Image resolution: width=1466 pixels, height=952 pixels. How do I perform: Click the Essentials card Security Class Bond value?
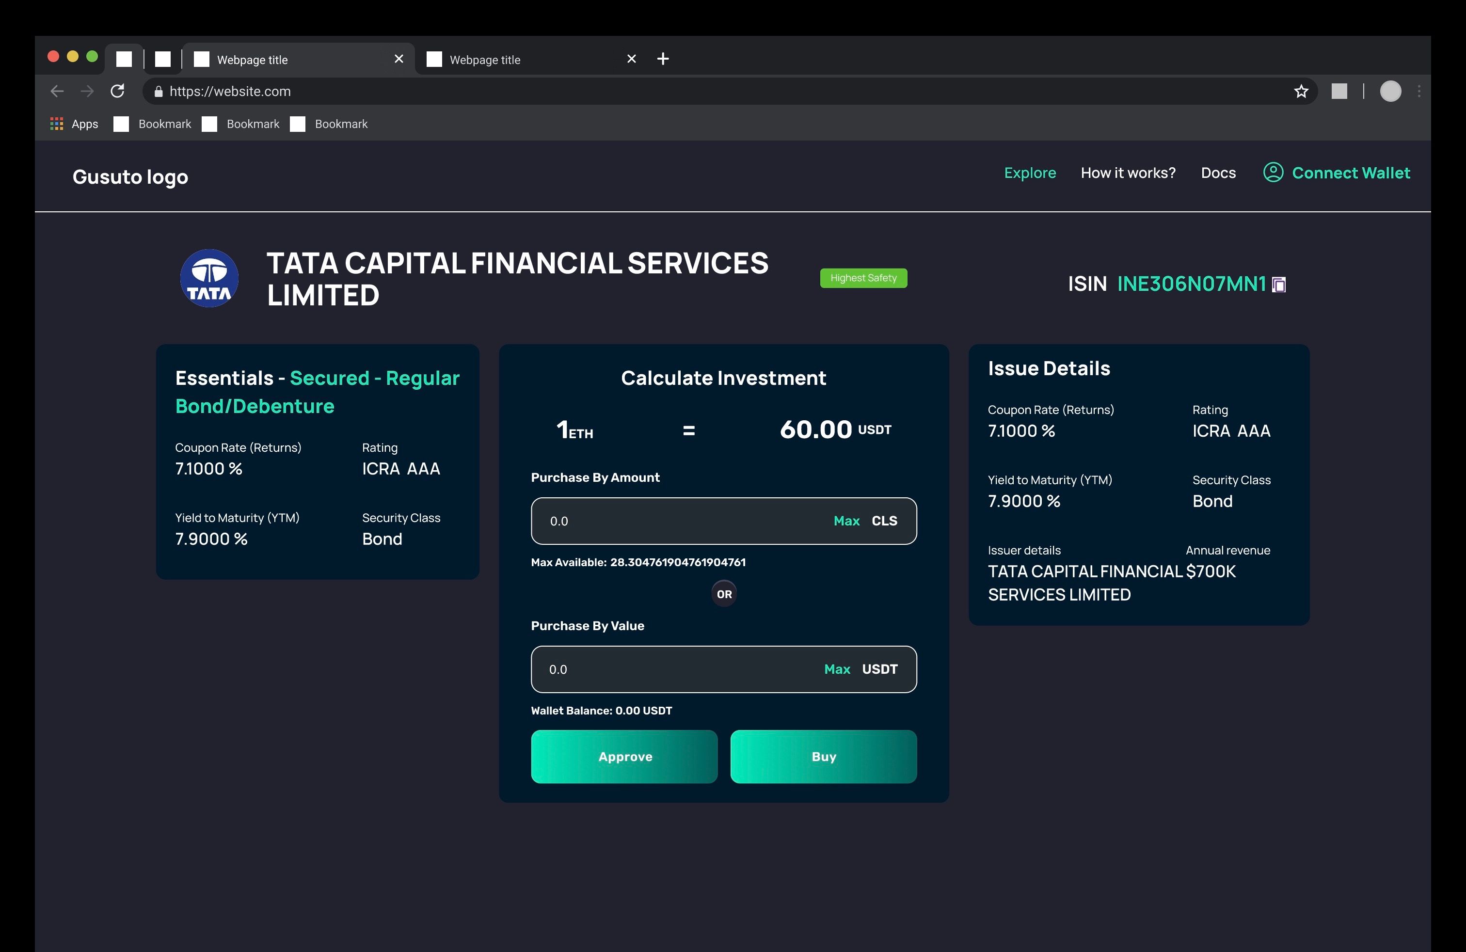pos(382,539)
